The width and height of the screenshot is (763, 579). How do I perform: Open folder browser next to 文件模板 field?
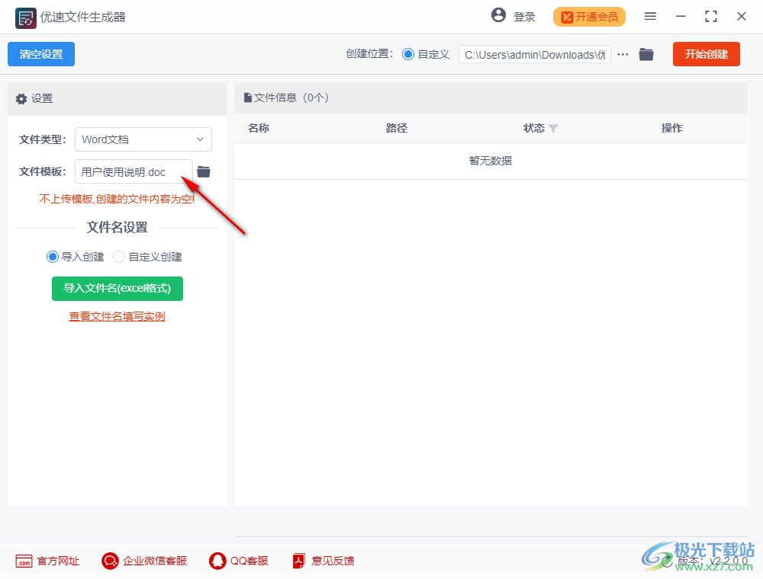click(x=203, y=171)
